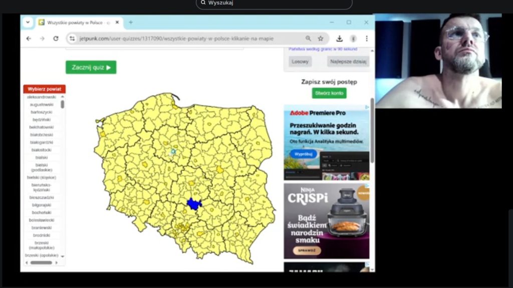Close the Wszystkie powiaty w Polsce tab
513x288 pixels.
(117, 22)
